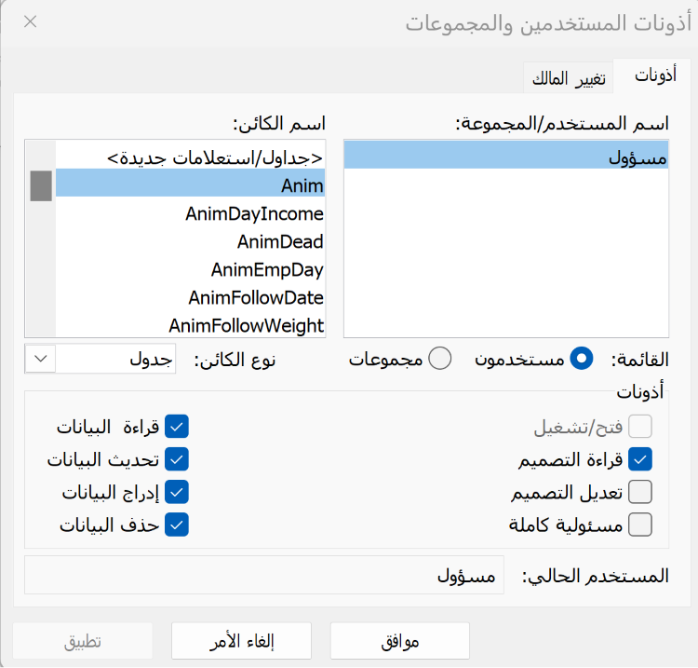
Task: Click the إلغاء الأمر button
Action: click(241, 641)
